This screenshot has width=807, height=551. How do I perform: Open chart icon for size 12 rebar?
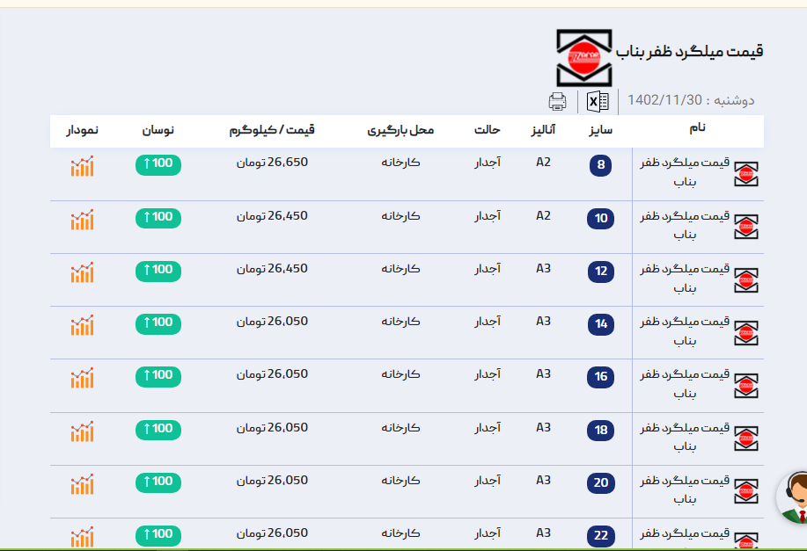tap(82, 272)
